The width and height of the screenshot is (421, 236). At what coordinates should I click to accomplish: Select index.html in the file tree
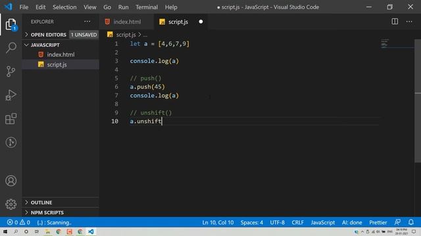61,54
